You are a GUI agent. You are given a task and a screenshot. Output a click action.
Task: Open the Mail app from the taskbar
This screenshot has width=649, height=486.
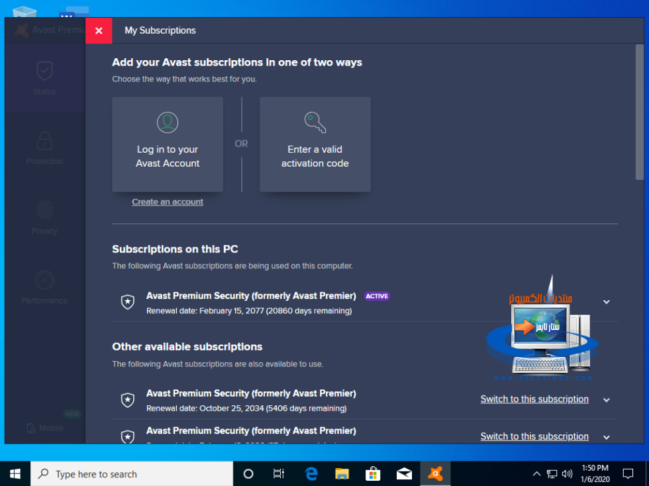tap(404, 473)
